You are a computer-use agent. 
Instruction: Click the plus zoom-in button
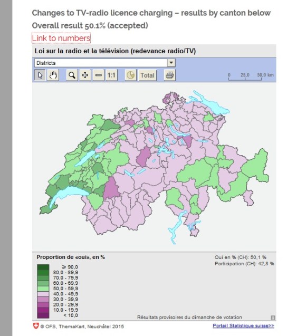tap(85, 75)
